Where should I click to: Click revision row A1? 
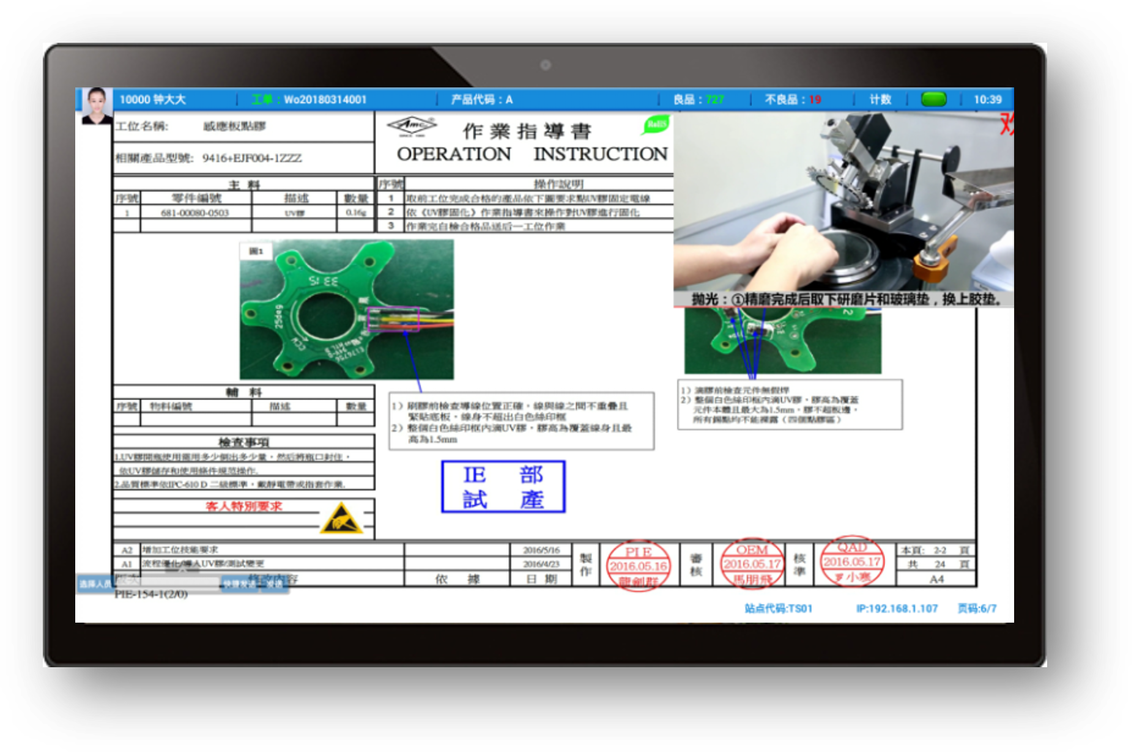coord(343,564)
